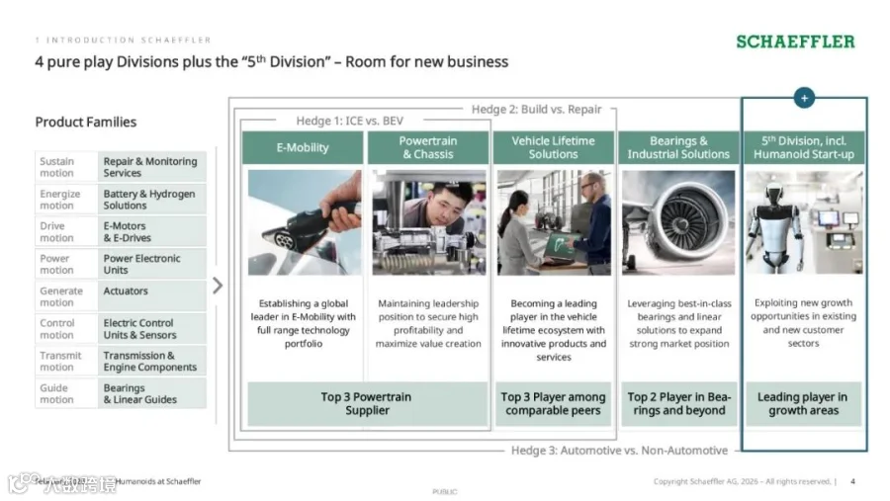Select the Transmission & Engine Components cell
The width and height of the screenshot is (890, 501).
152,361
